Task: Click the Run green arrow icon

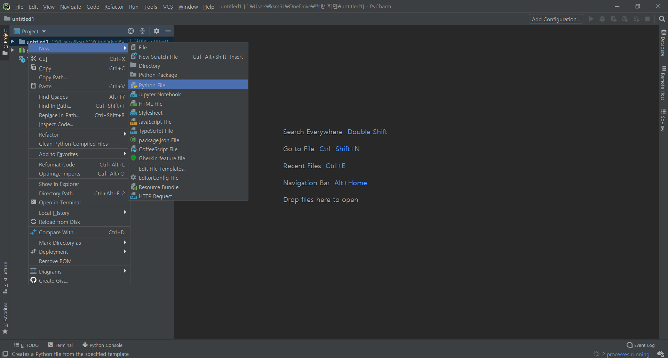Action: [591, 19]
